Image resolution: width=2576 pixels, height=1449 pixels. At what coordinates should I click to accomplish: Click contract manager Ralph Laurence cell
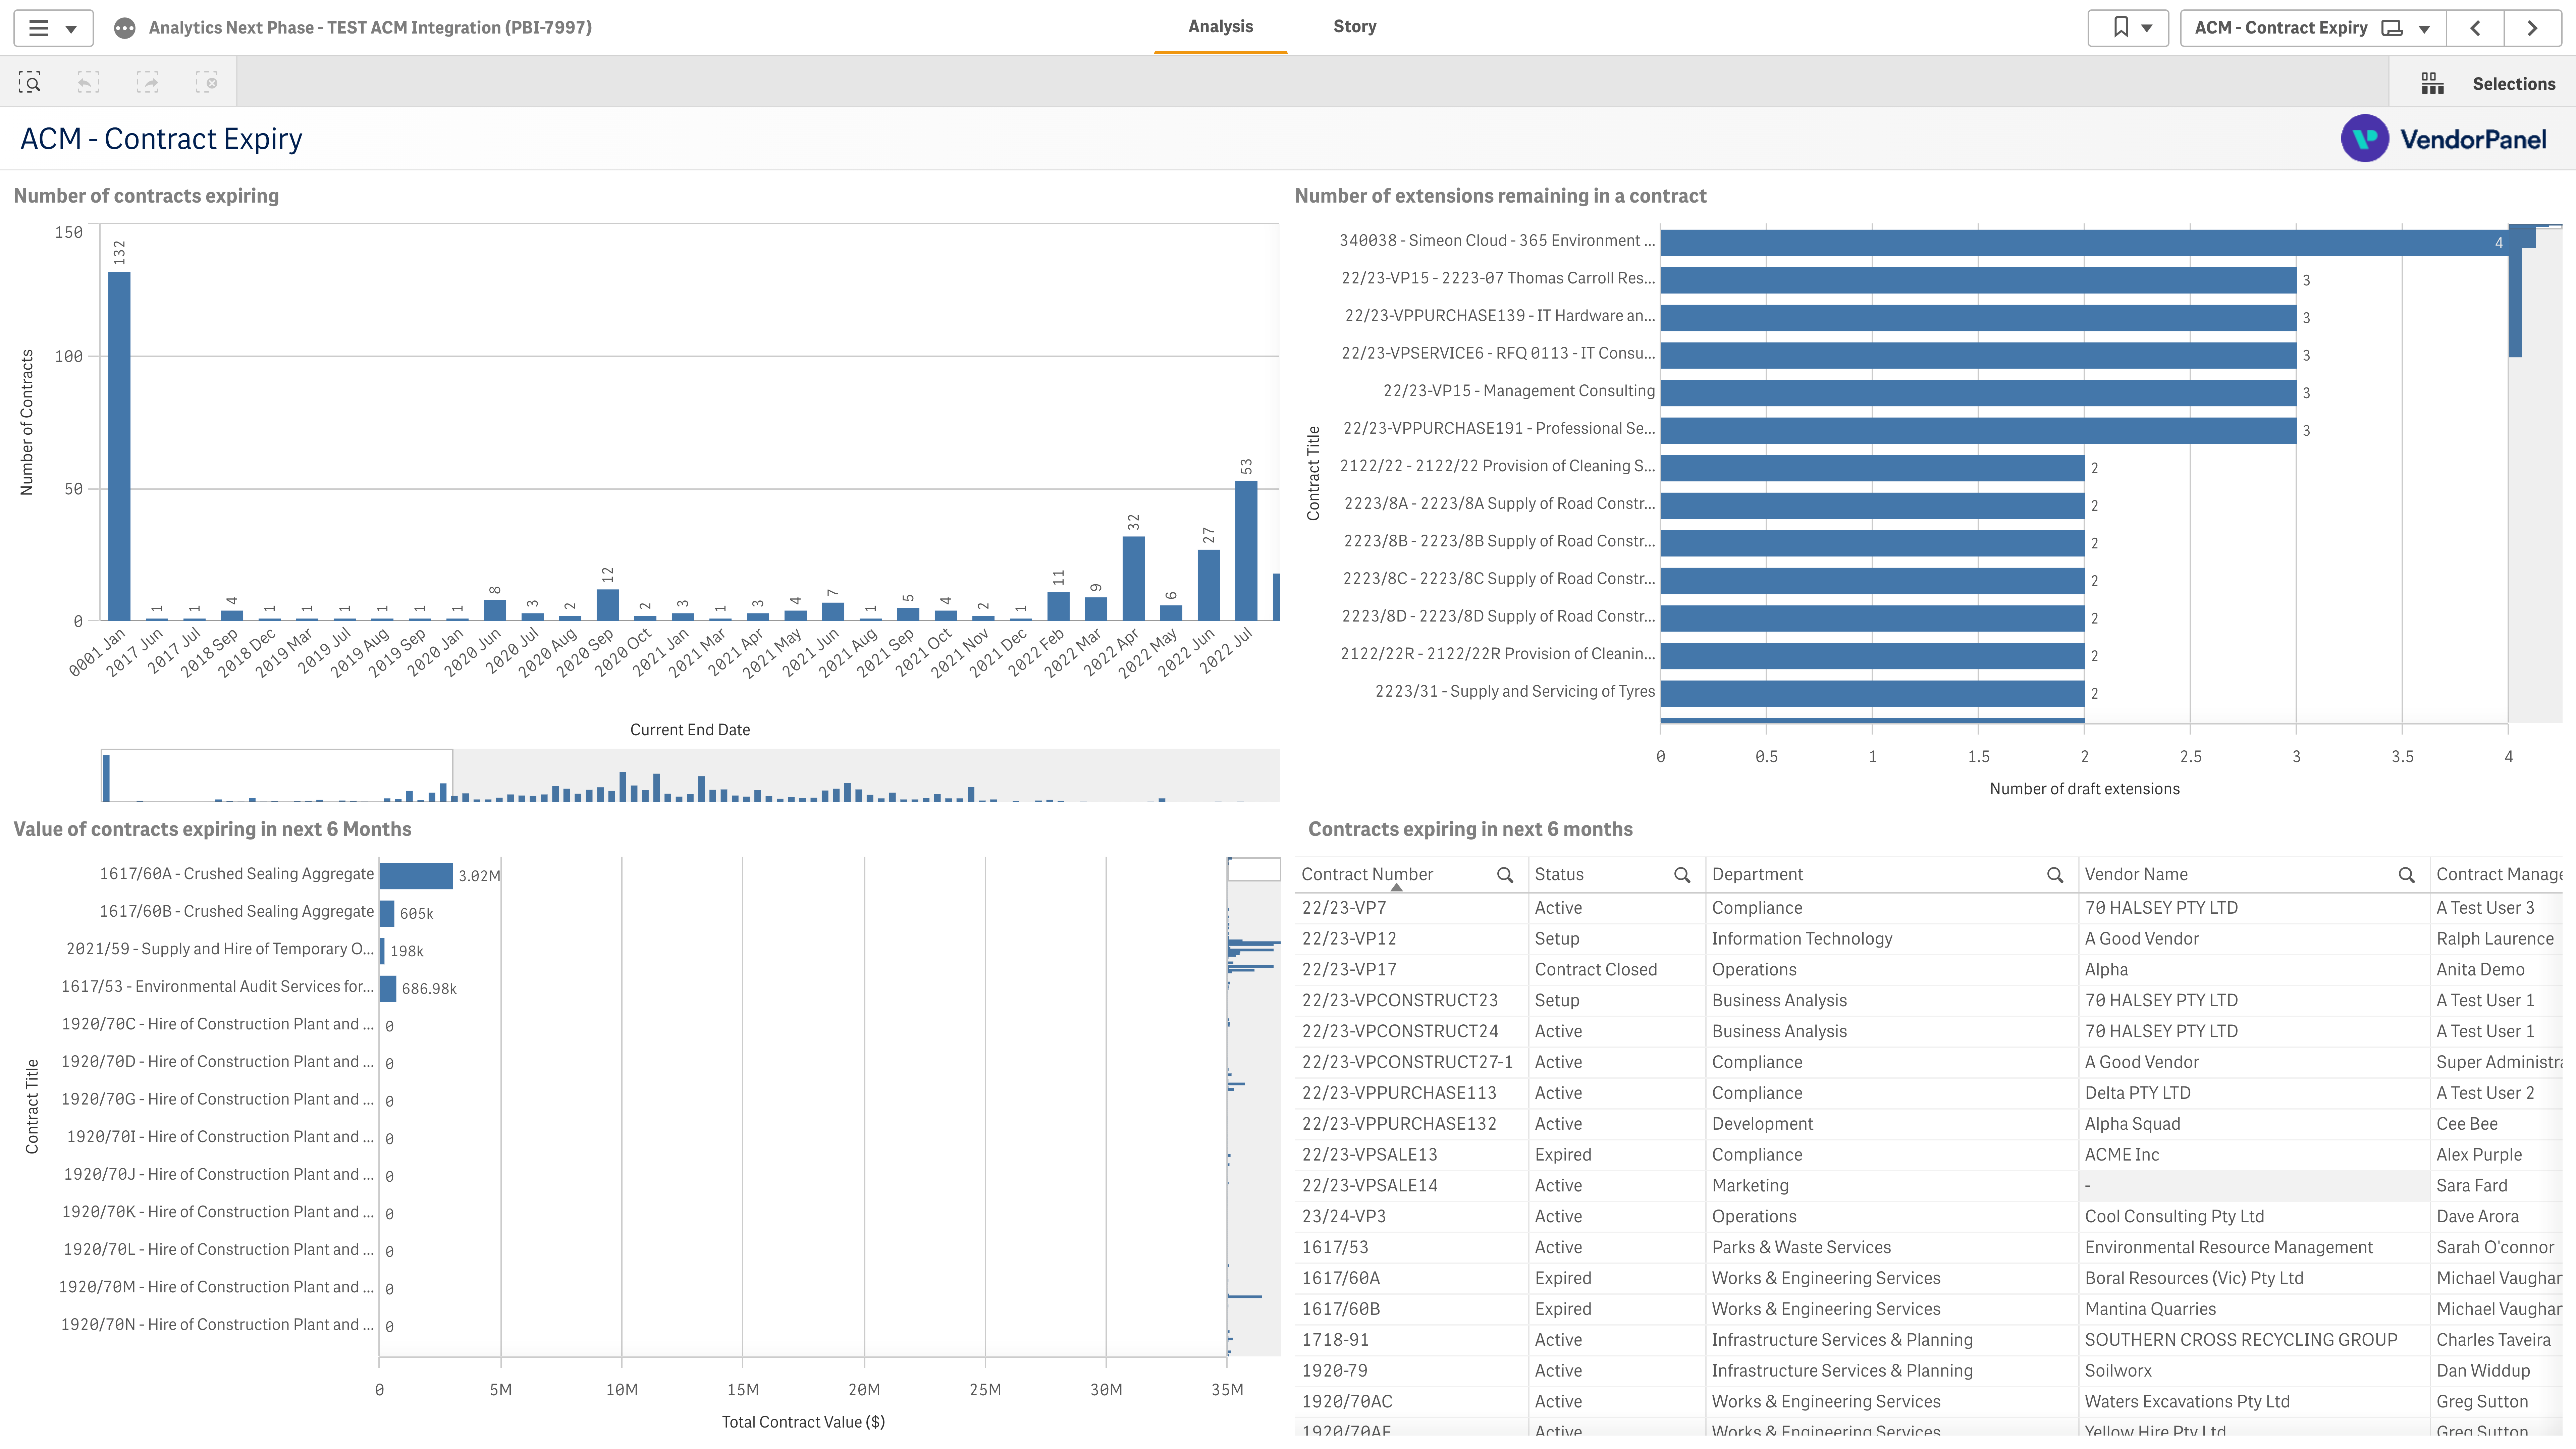coord(2497,939)
